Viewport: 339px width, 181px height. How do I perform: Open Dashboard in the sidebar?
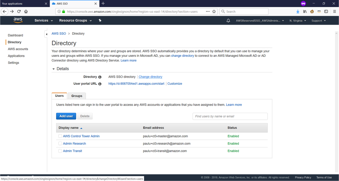pos(15,35)
